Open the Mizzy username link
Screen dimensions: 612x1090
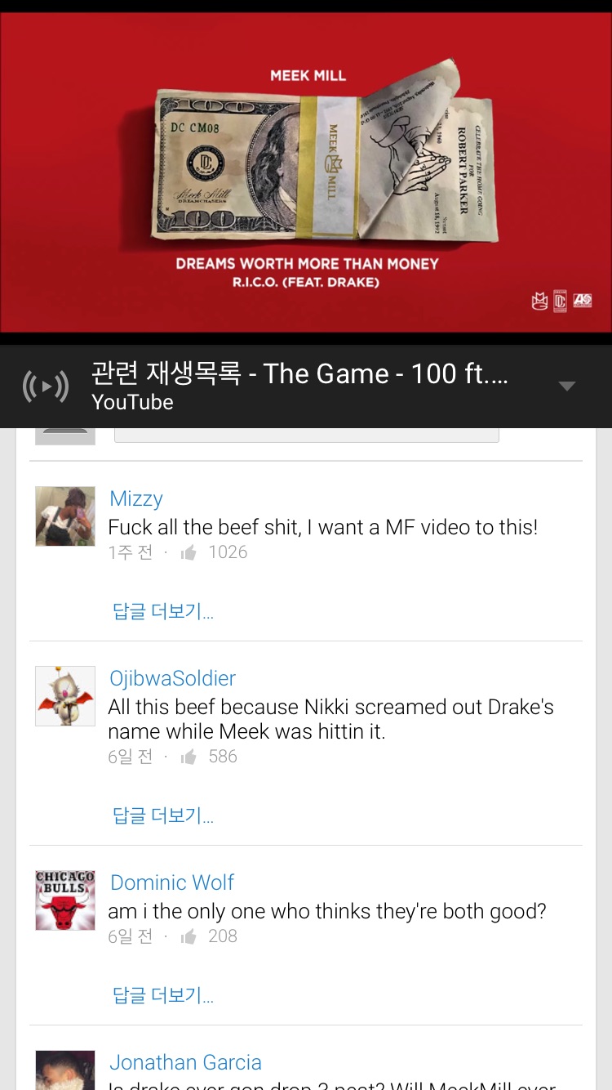136,498
